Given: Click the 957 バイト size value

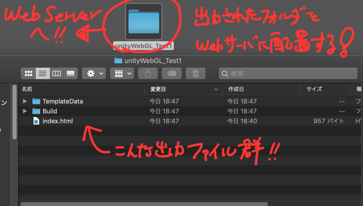Looking at the screenshot, I should 329,121.
